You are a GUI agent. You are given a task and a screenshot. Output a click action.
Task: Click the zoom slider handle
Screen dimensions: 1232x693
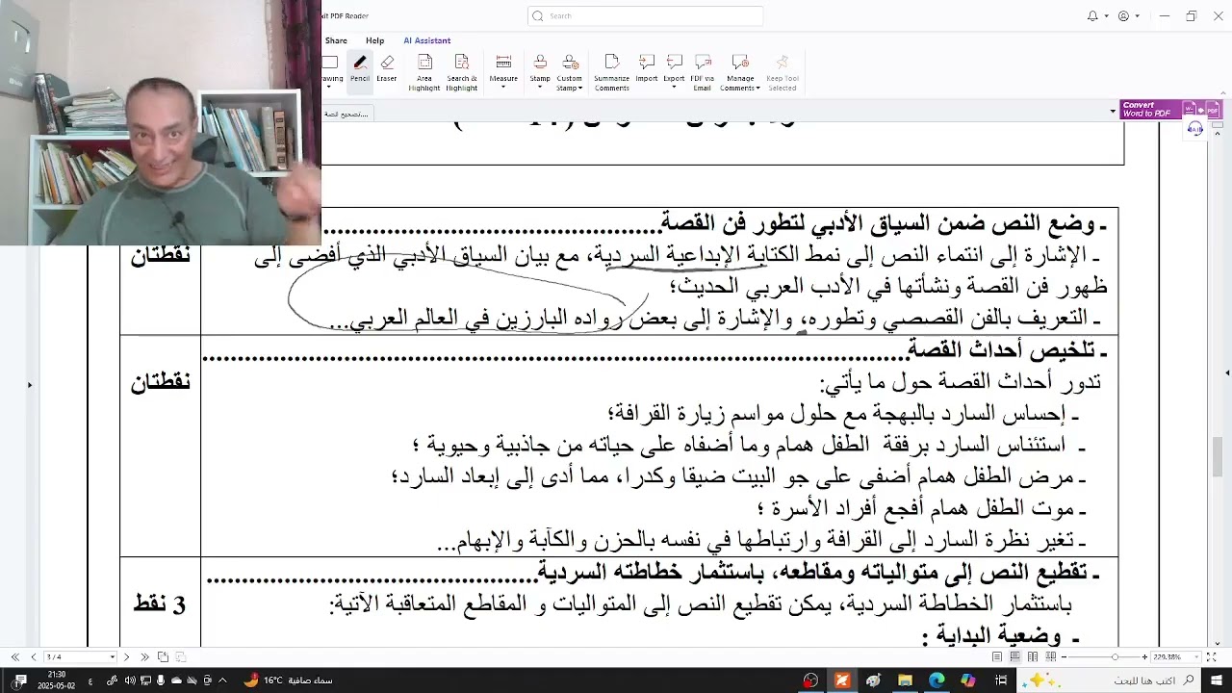[1115, 657]
